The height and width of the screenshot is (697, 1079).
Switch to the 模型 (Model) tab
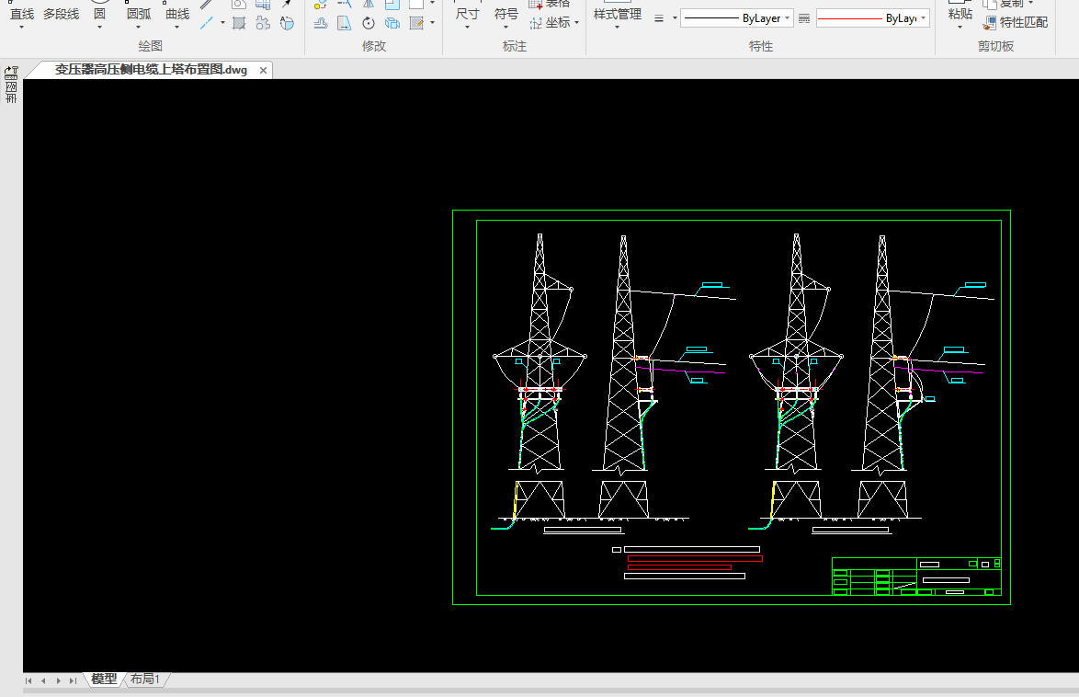pos(104,680)
